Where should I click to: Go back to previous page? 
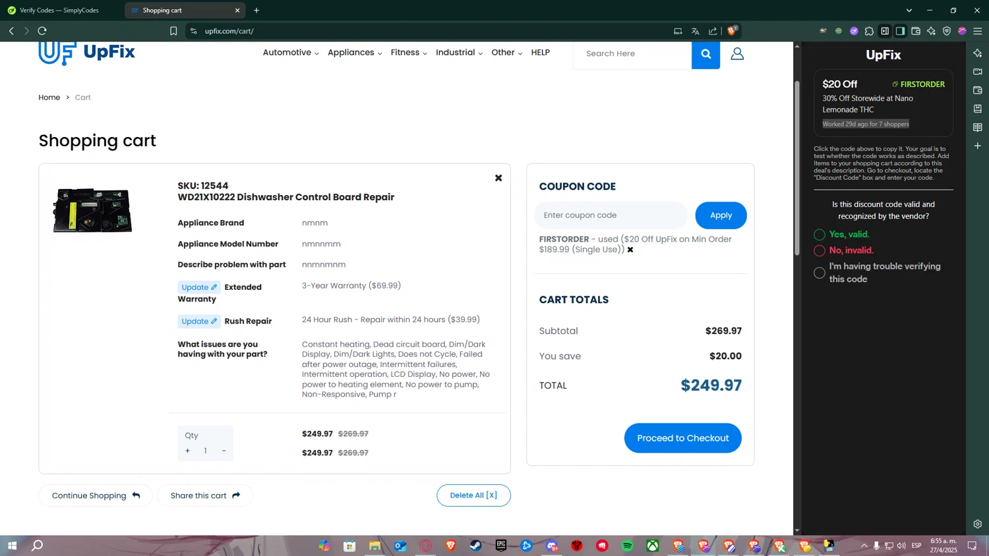click(x=11, y=31)
